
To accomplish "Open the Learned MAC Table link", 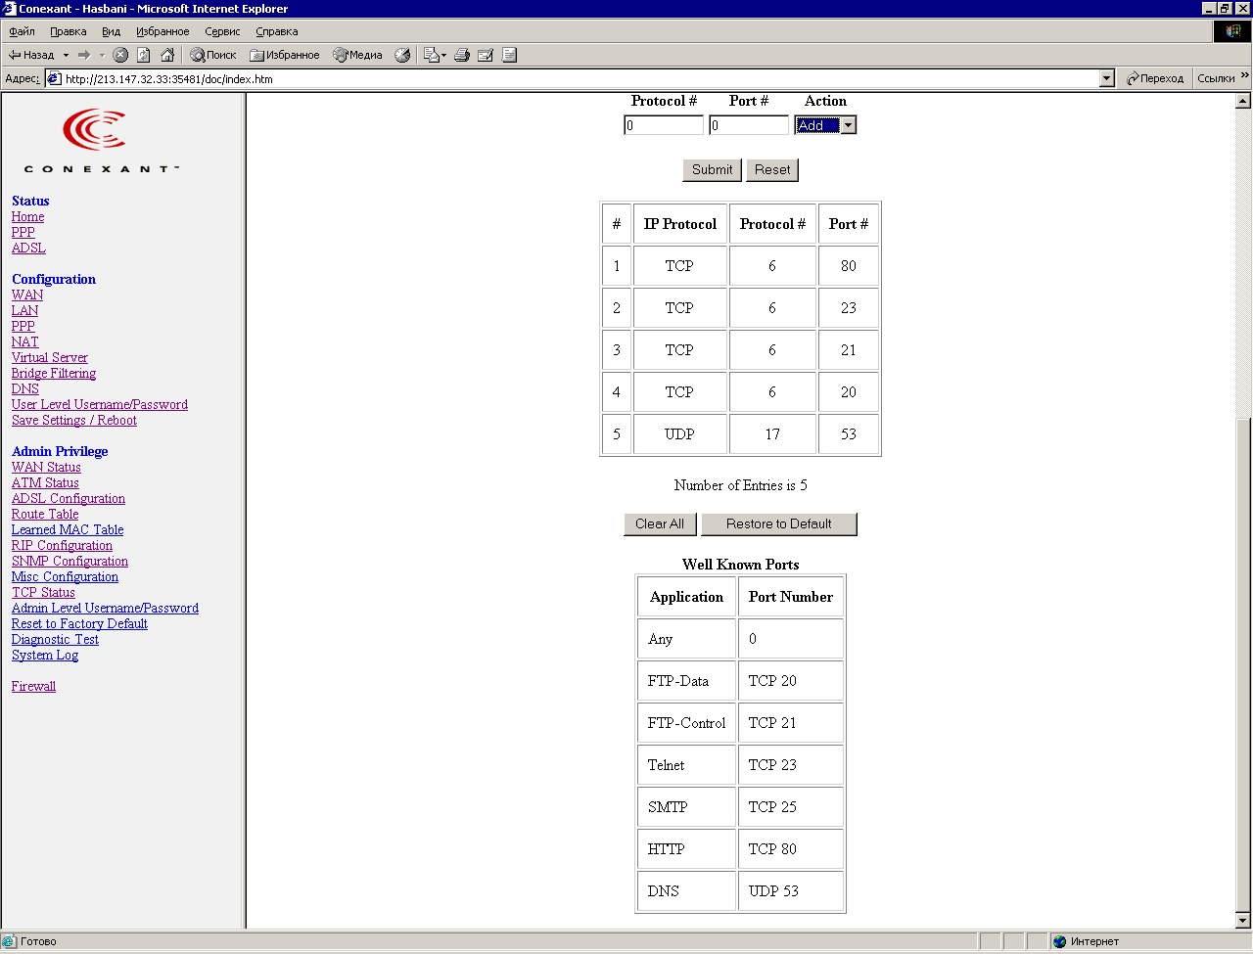I will tap(68, 529).
